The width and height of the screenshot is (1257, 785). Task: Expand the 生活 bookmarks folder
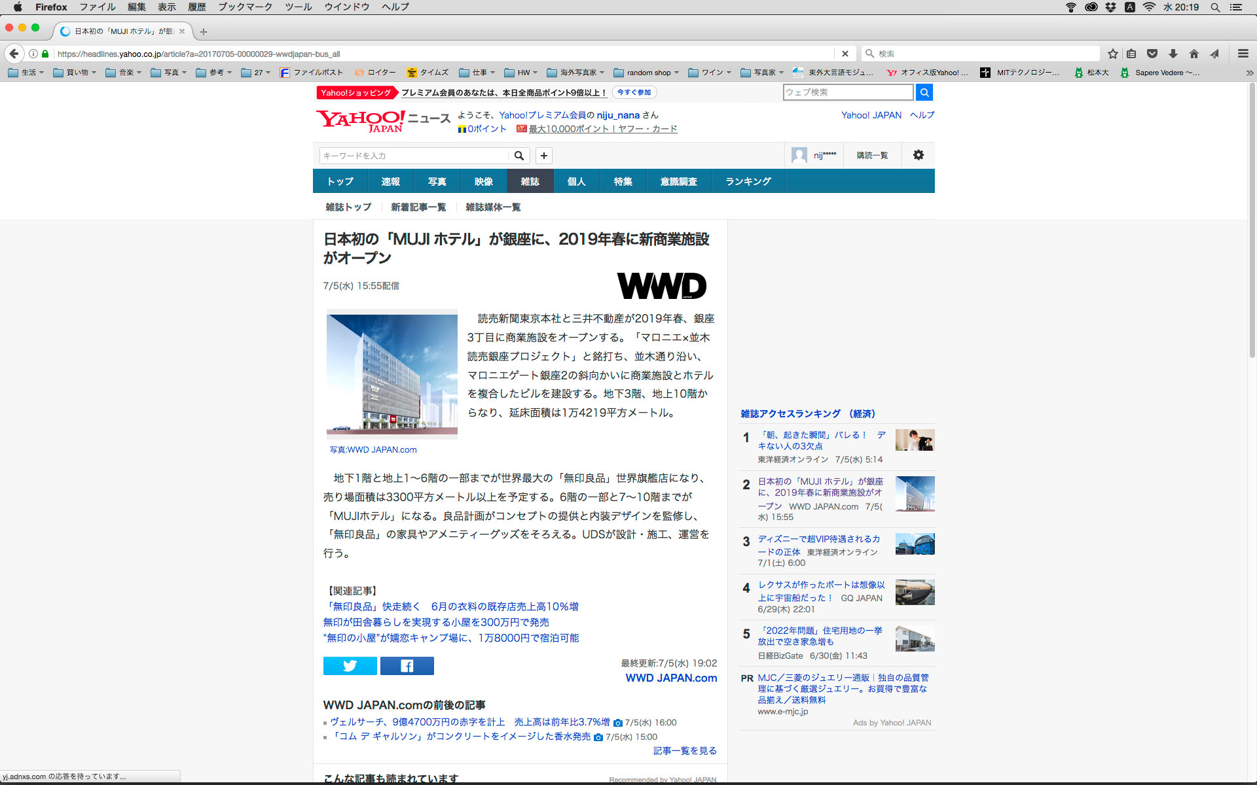[x=26, y=73]
